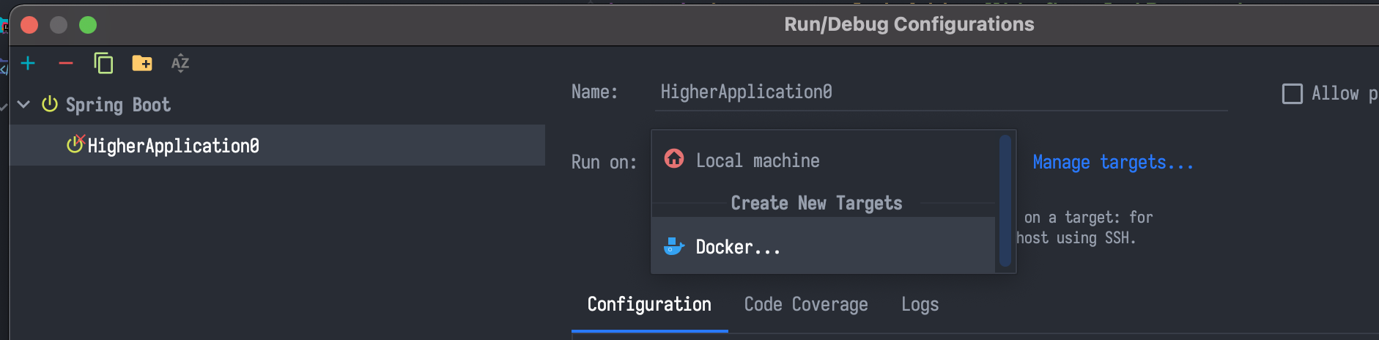Switch to the Logs tab
Image resolution: width=1379 pixels, height=340 pixels.
(920, 305)
